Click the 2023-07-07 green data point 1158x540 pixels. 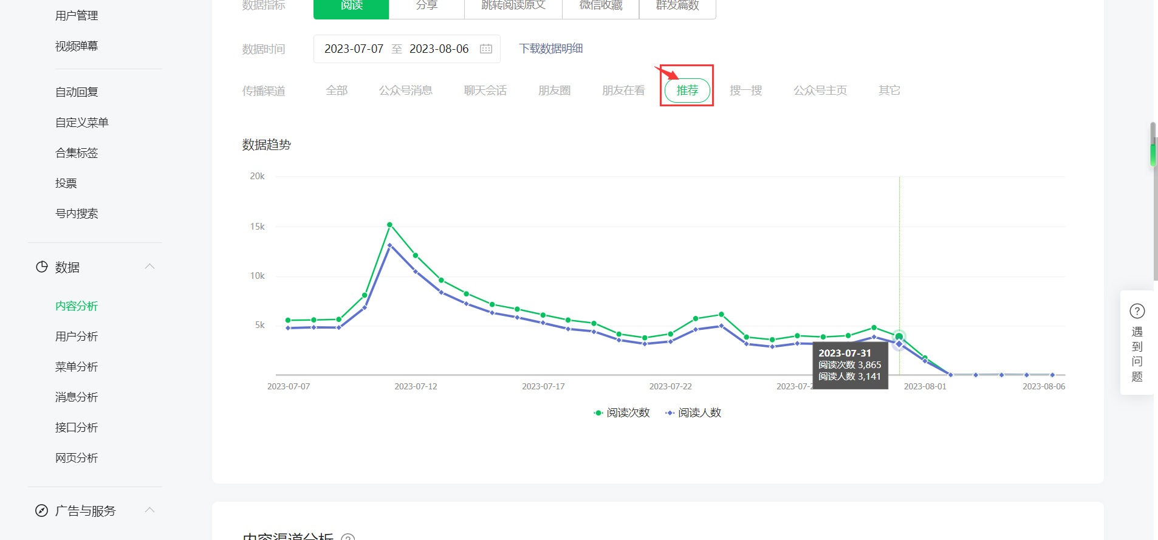(288, 320)
